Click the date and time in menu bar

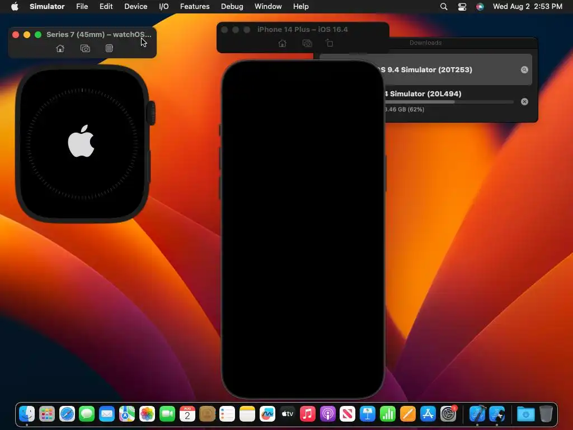pos(527,6)
